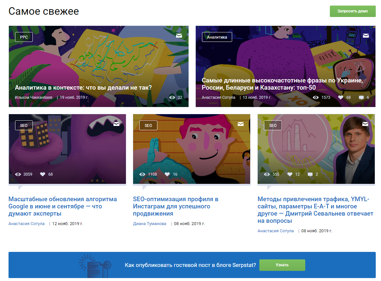Open SEO-оптимизация профиля в Инстаграм article link
The image size is (381, 281).
[x=176, y=206]
